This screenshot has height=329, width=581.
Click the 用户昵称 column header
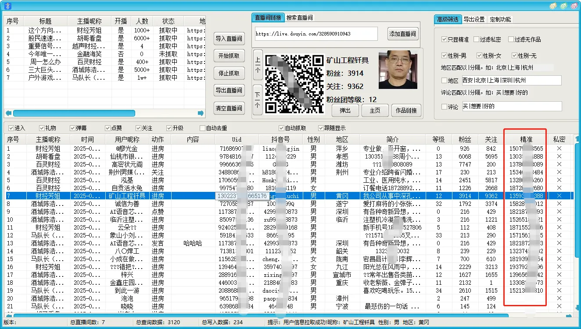(x=127, y=139)
